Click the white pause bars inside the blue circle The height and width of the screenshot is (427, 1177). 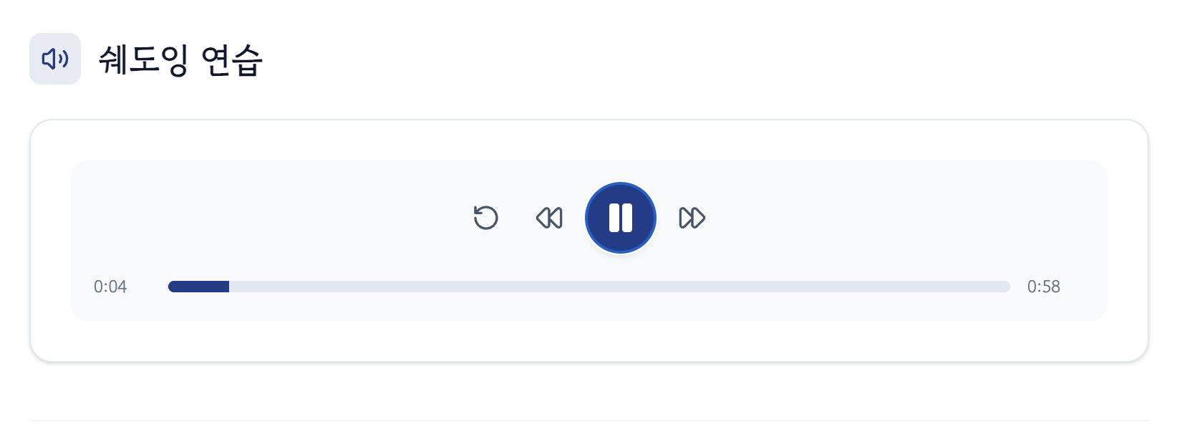click(x=620, y=218)
